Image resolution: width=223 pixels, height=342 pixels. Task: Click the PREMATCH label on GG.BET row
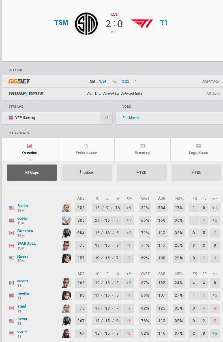pos(211,81)
